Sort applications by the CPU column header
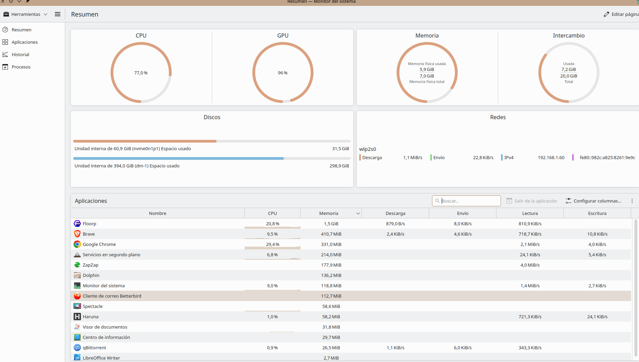The width and height of the screenshot is (639, 362). 272,213
